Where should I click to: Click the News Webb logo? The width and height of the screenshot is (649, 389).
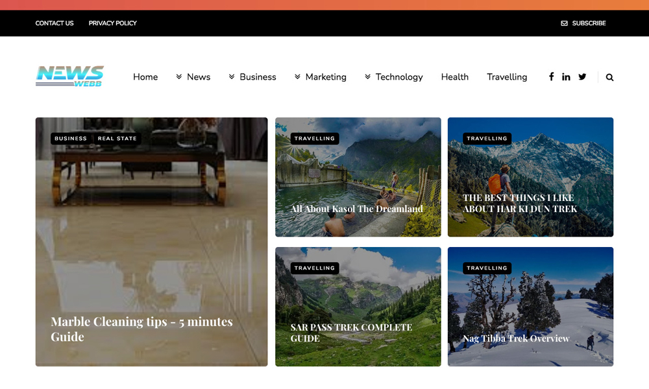pos(69,77)
